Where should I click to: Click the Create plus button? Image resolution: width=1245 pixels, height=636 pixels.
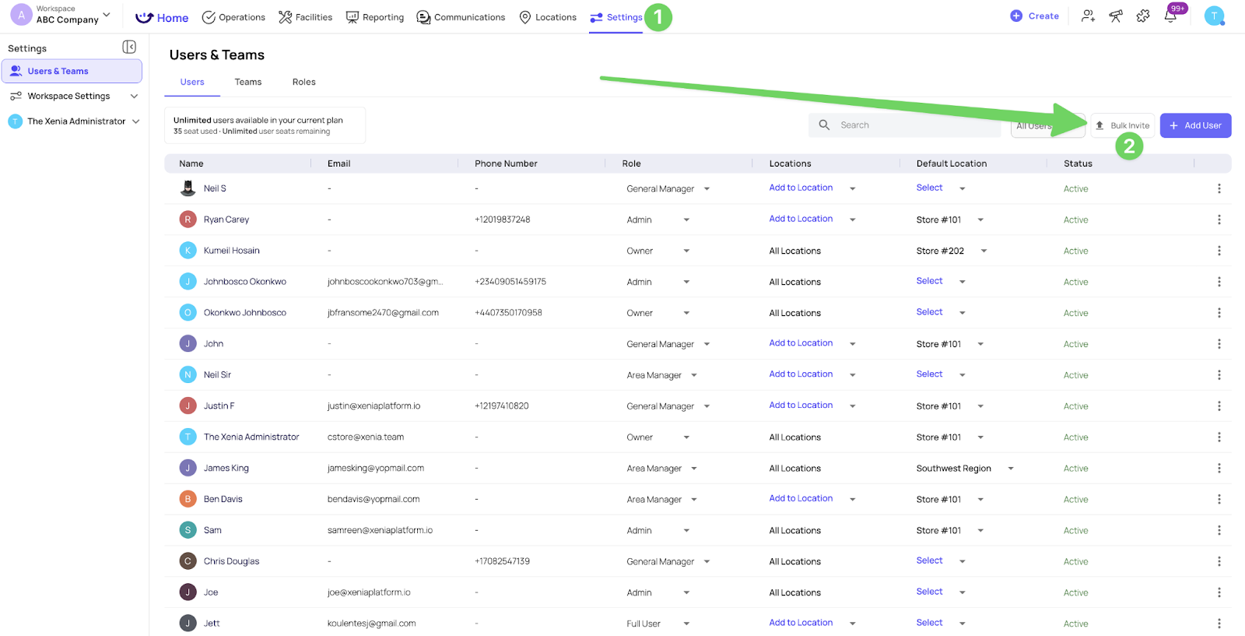pyautogui.click(x=1034, y=16)
